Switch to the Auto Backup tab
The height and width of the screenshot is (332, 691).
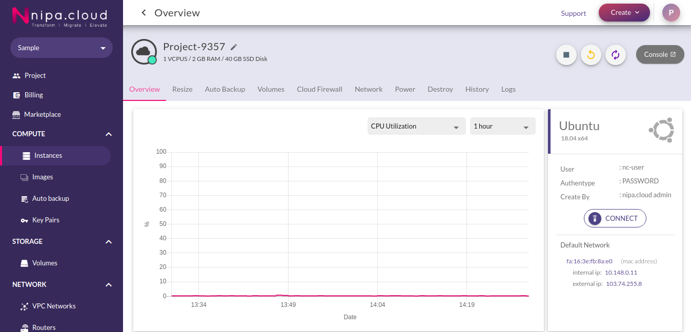225,89
